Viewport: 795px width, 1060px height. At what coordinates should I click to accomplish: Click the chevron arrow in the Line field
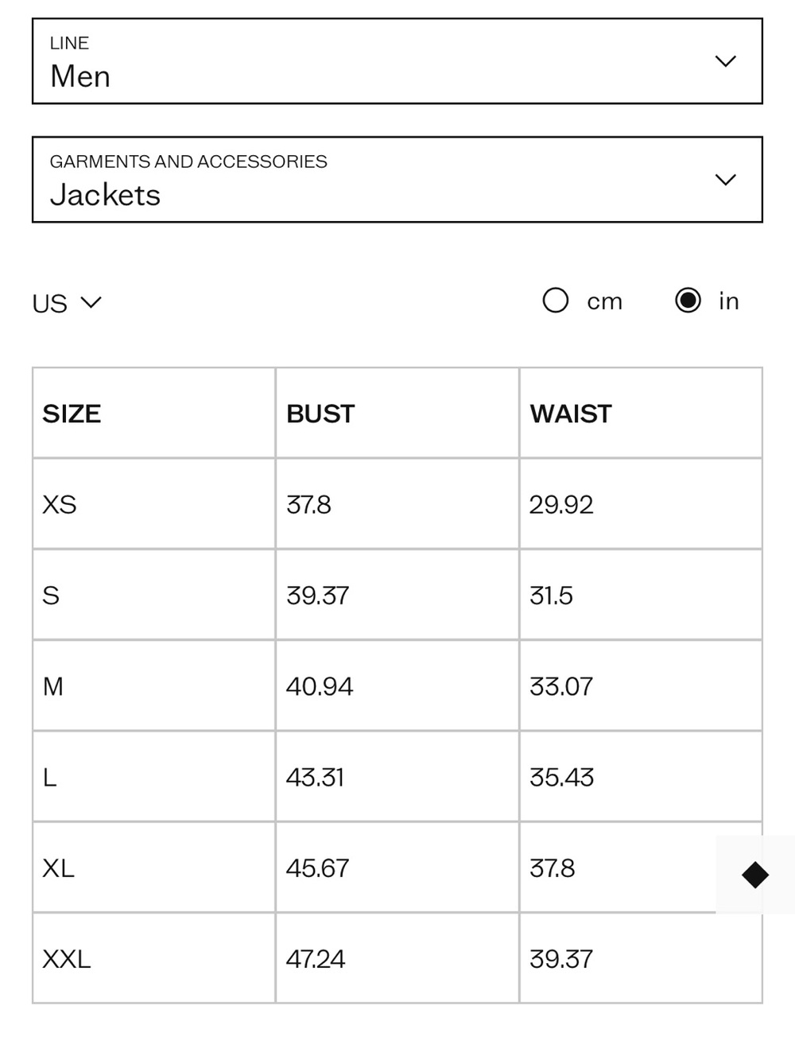[x=725, y=61]
